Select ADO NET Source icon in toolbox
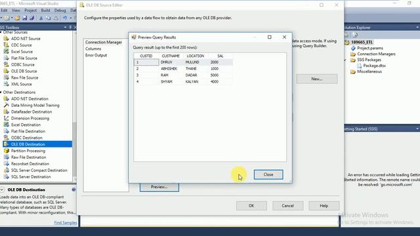420x236 pixels. [x=6, y=39]
